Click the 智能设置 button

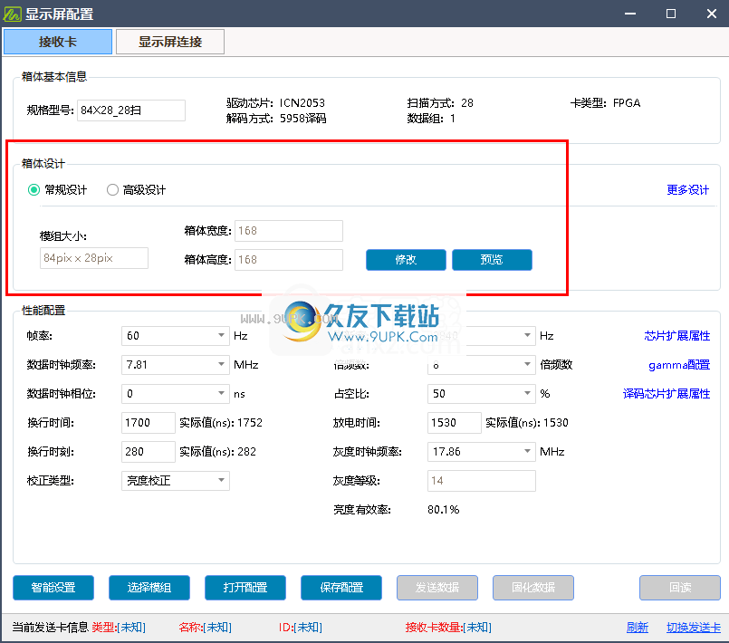coord(53,588)
